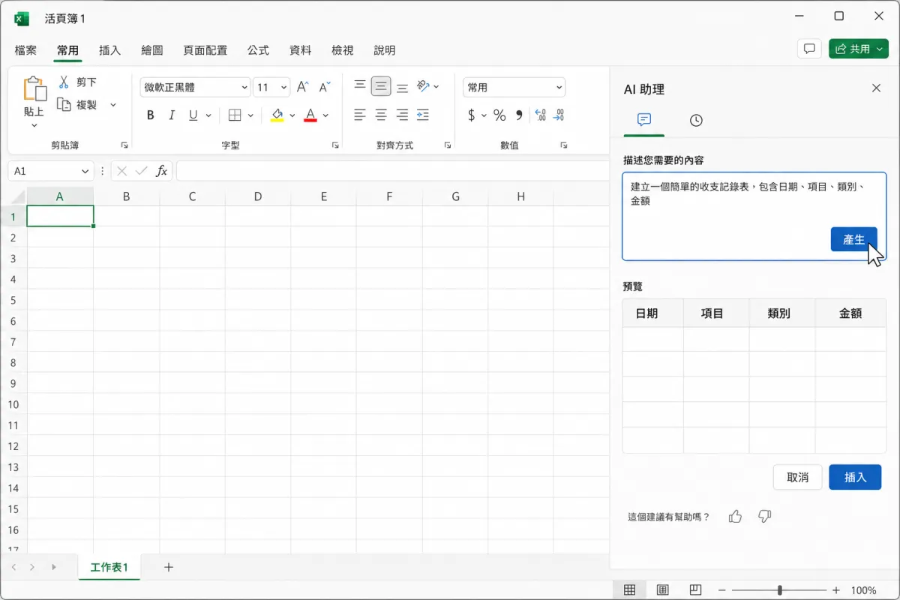The image size is (900, 600).
Task: Toggle middle vertical alignment
Action: pos(381,86)
